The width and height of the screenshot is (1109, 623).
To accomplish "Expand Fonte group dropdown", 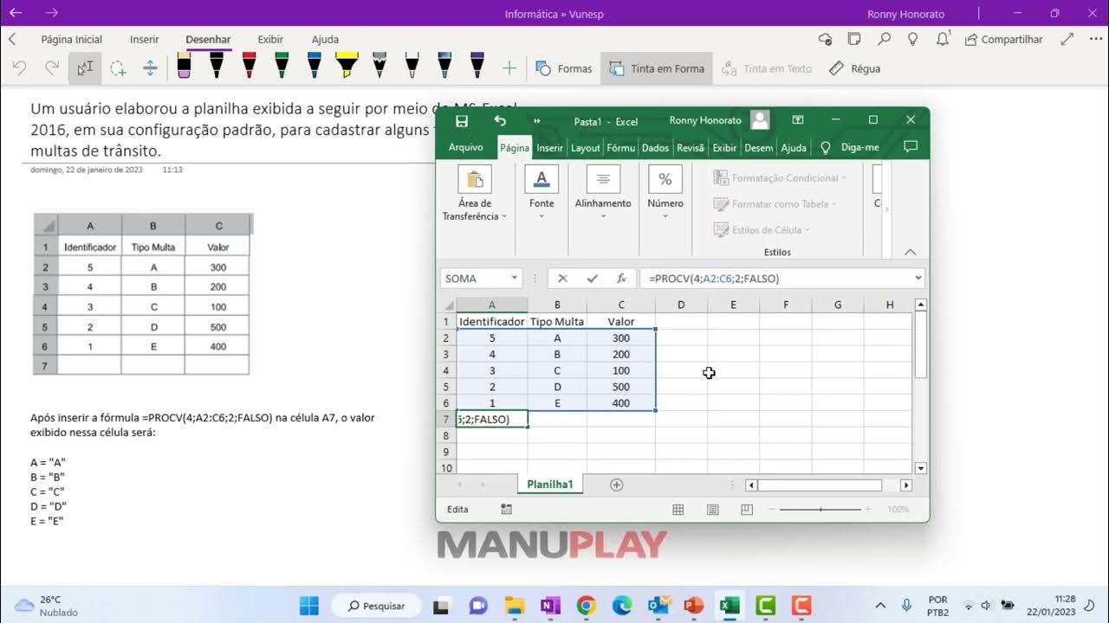I will click(x=542, y=192).
